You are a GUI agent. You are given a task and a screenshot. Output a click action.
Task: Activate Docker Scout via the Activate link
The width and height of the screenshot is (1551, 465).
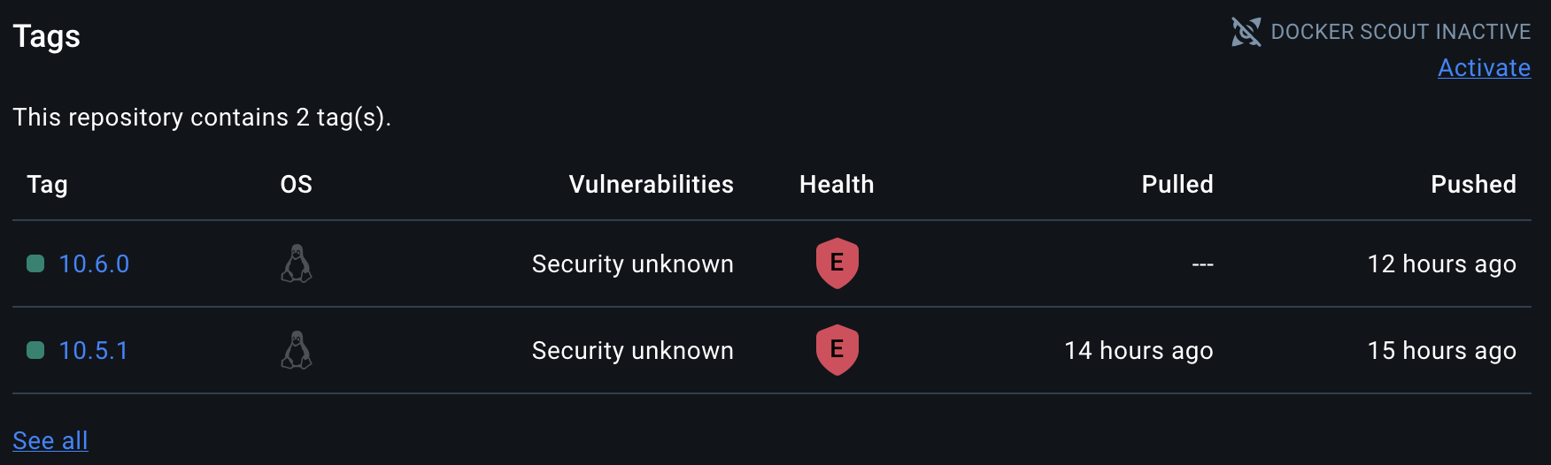[1484, 68]
